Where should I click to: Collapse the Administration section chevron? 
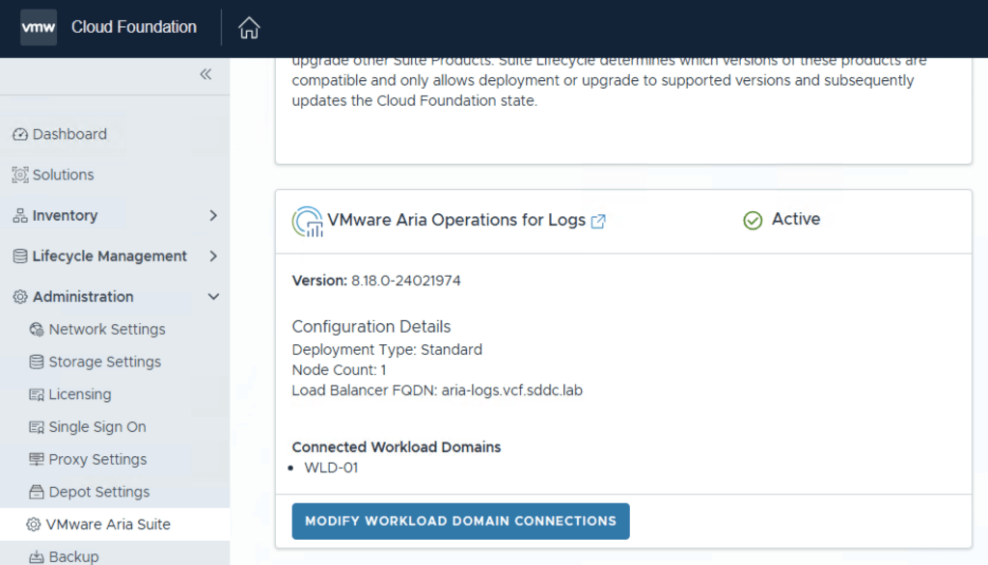[x=213, y=297]
